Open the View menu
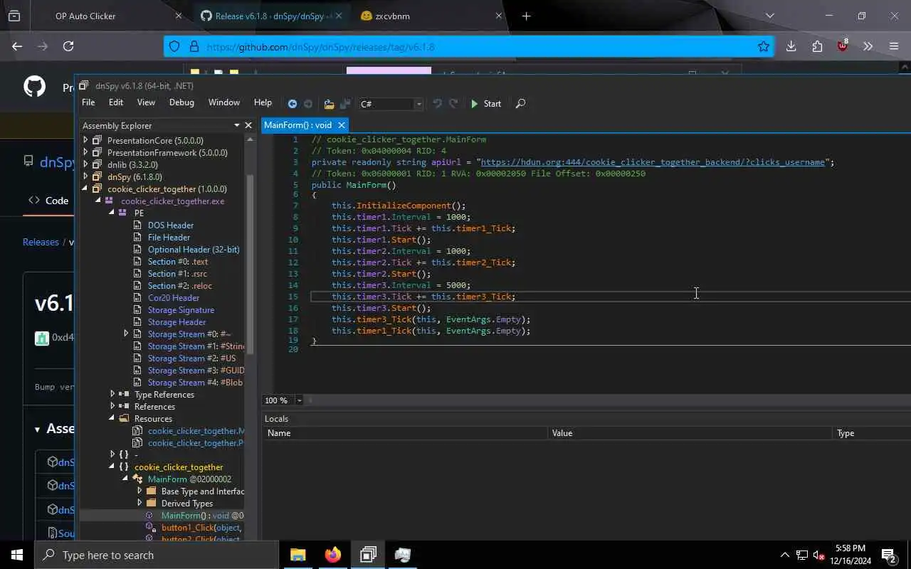 point(146,102)
